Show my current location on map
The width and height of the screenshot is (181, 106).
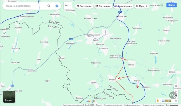[176, 86]
